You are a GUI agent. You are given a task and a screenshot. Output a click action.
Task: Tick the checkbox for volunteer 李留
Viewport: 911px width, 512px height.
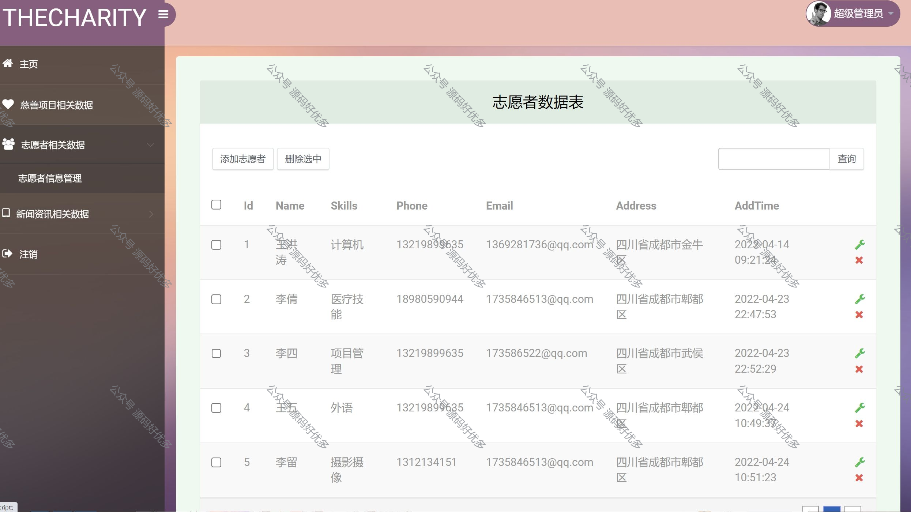point(216,462)
